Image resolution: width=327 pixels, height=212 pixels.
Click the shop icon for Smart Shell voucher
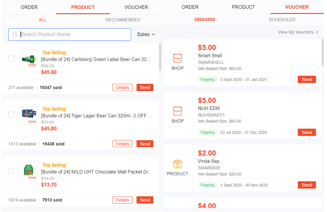(x=178, y=58)
